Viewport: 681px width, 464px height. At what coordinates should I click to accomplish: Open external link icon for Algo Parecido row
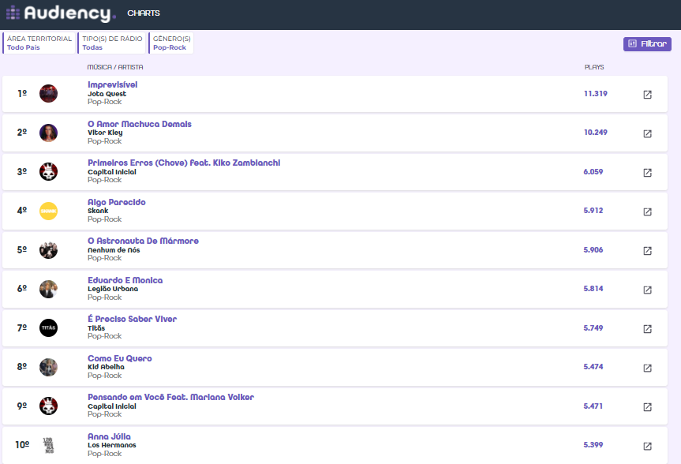coord(647,212)
